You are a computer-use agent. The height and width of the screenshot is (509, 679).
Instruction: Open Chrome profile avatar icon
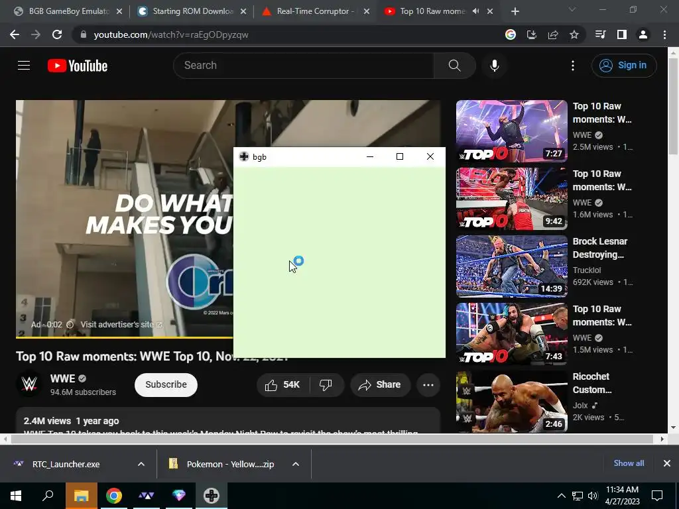[643, 34]
